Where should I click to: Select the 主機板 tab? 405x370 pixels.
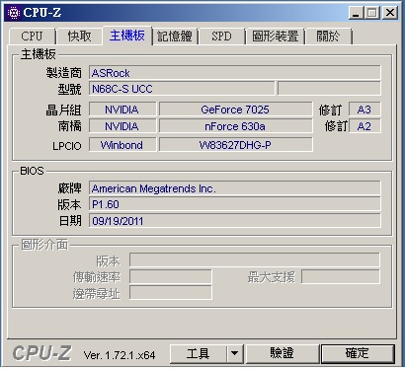point(127,36)
